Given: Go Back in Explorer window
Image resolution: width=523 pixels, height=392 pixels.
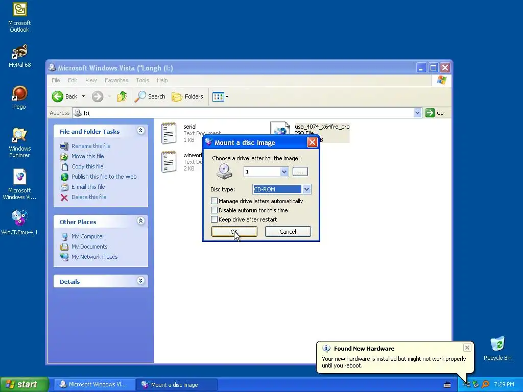Looking at the screenshot, I should [65, 96].
